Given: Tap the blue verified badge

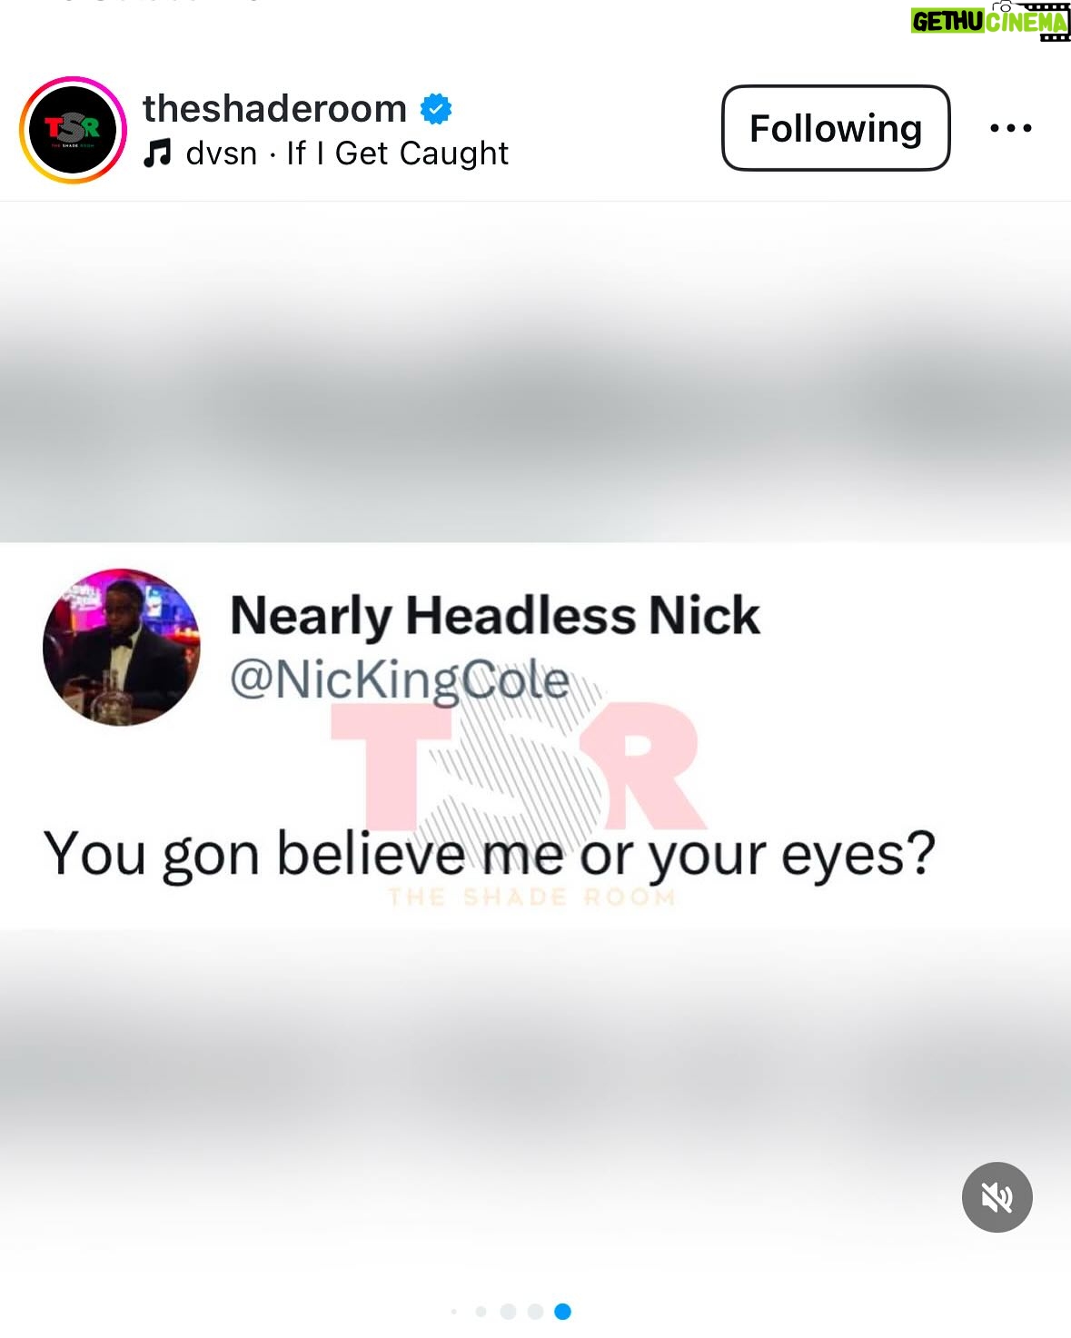Looking at the screenshot, I should [x=436, y=109].
